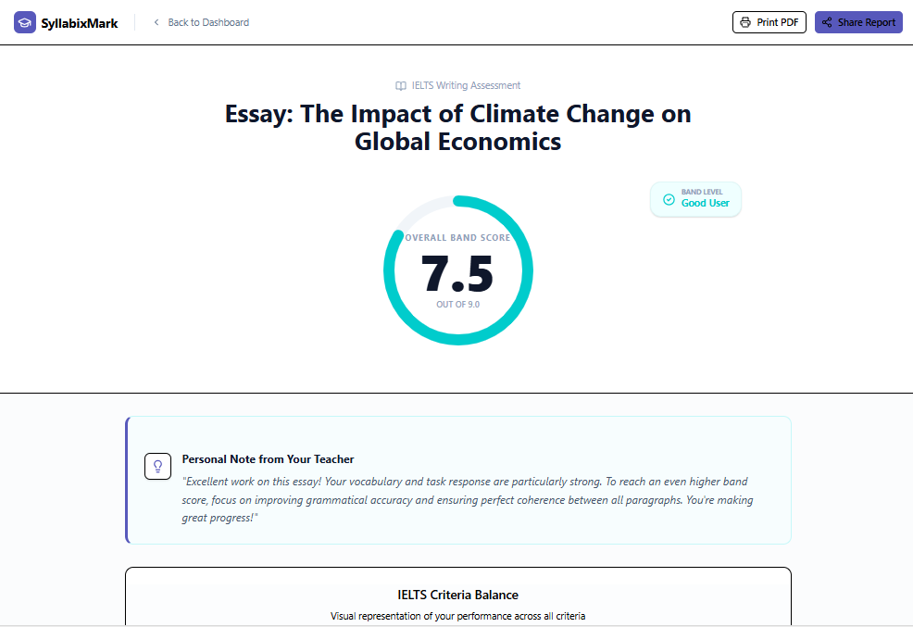Viewport: 913px width, 627px height.
Task: Click the printer icon in Print PDF
Action: [745, 22]
